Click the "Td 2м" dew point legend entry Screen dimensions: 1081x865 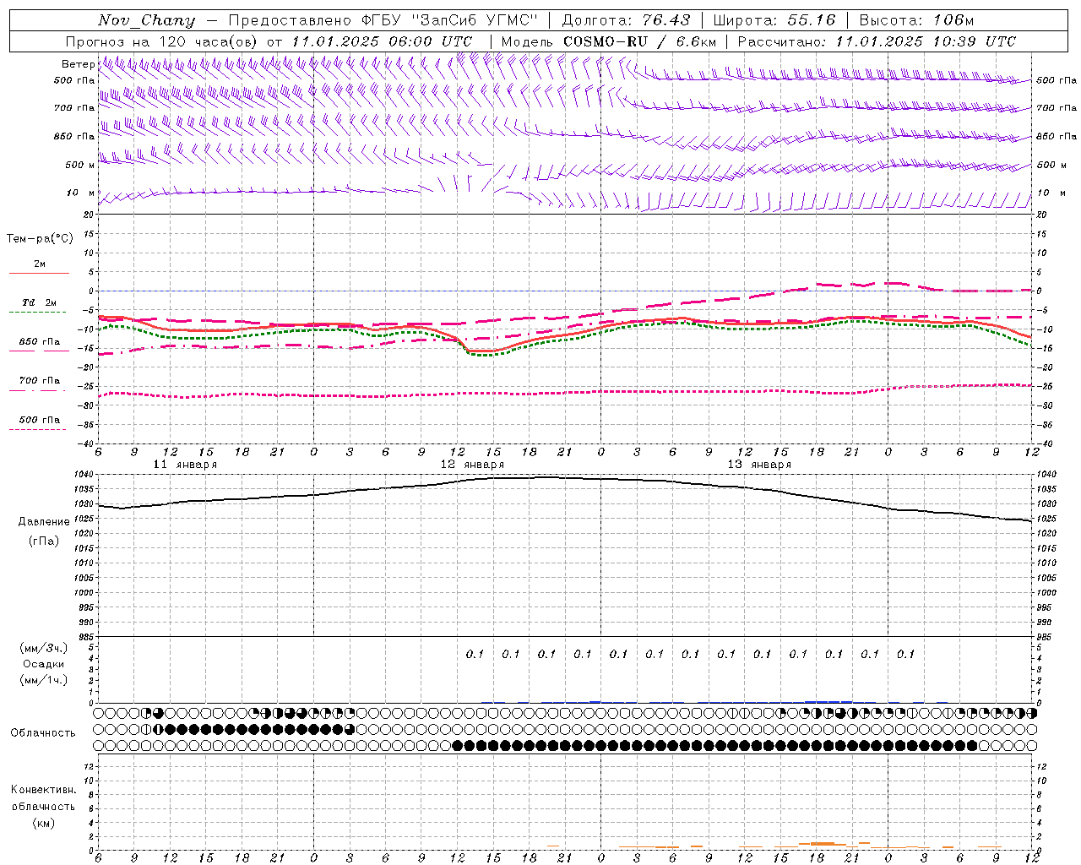tap(39, 302)
